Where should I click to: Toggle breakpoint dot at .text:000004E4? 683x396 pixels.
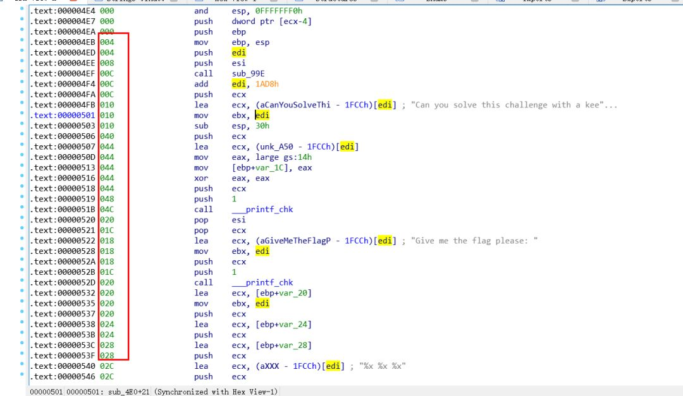coord(22,9)
